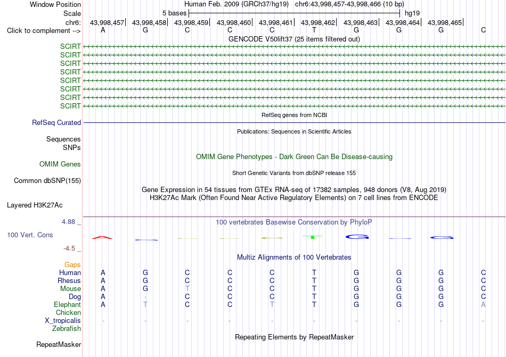Click the faded T base in the Mouse row

(187, 289)
